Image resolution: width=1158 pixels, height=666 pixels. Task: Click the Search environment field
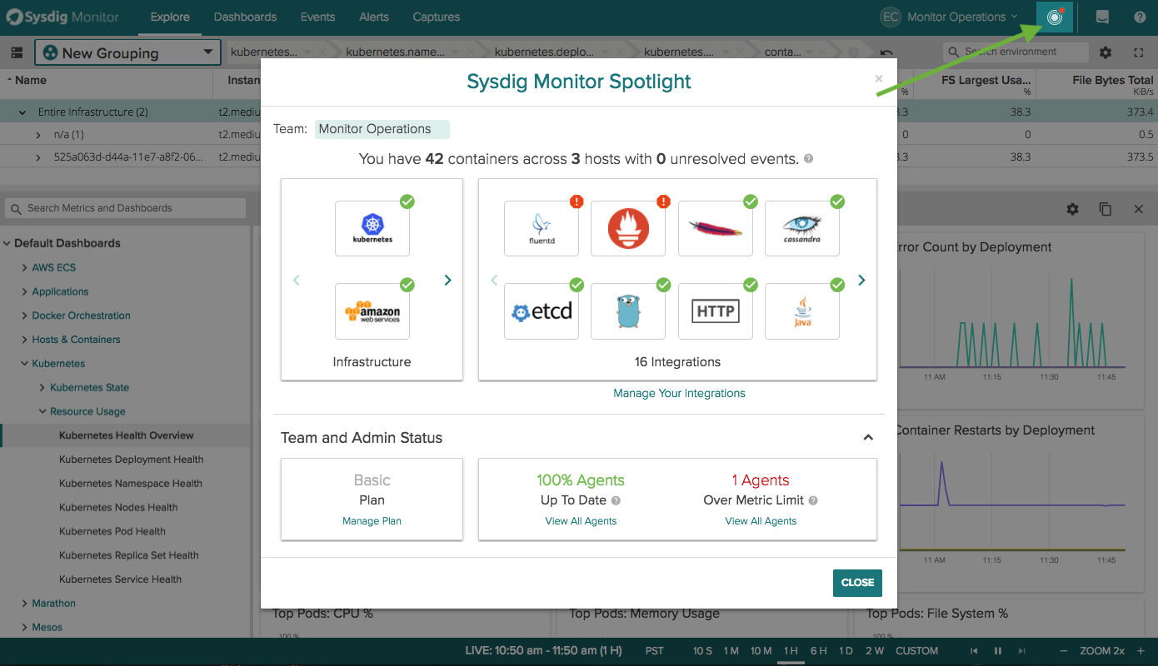click(1016, 52)
